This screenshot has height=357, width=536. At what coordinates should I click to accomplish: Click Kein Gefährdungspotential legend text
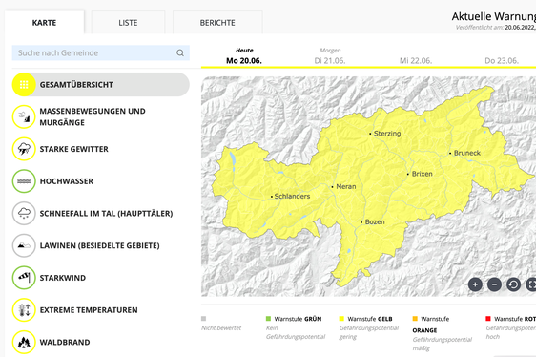pos(296,332)
